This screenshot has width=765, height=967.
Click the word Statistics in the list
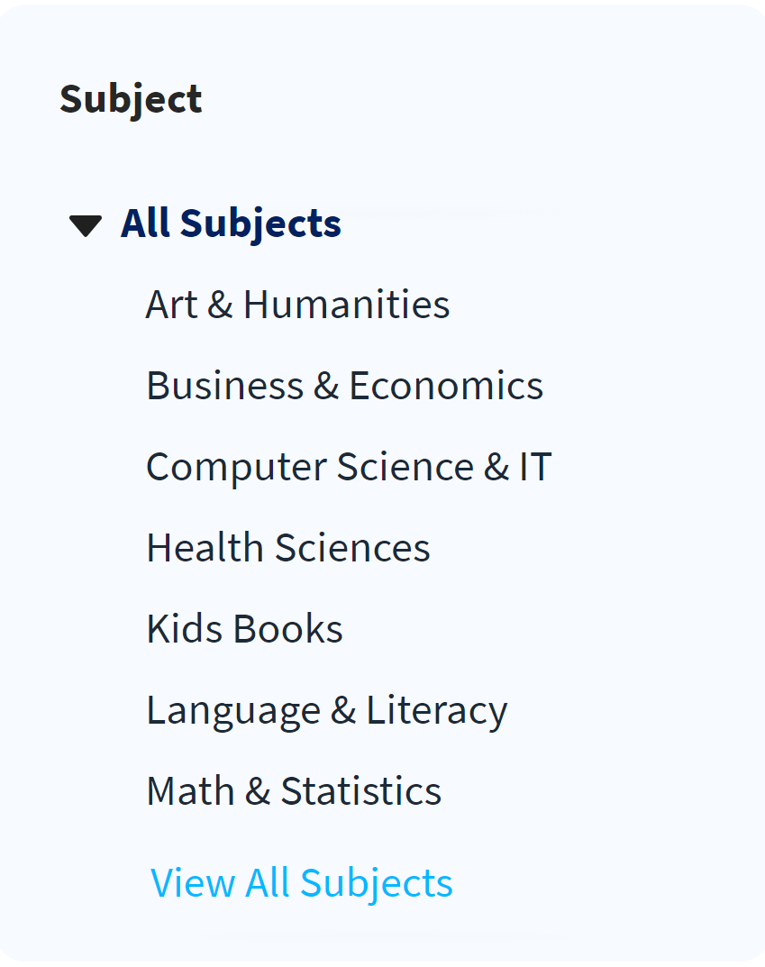click(x=360, y=791)
